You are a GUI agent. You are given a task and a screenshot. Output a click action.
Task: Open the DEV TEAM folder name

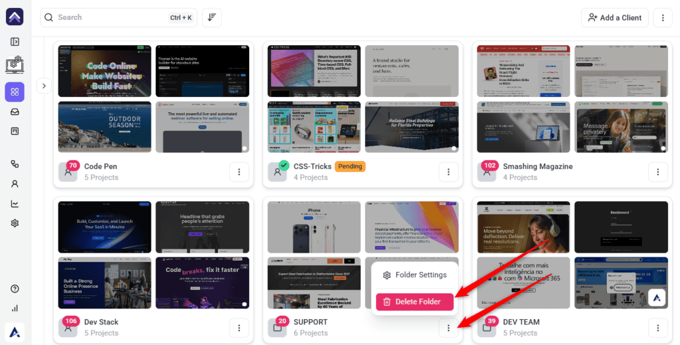pyautogui.click(x=521, y=322)
